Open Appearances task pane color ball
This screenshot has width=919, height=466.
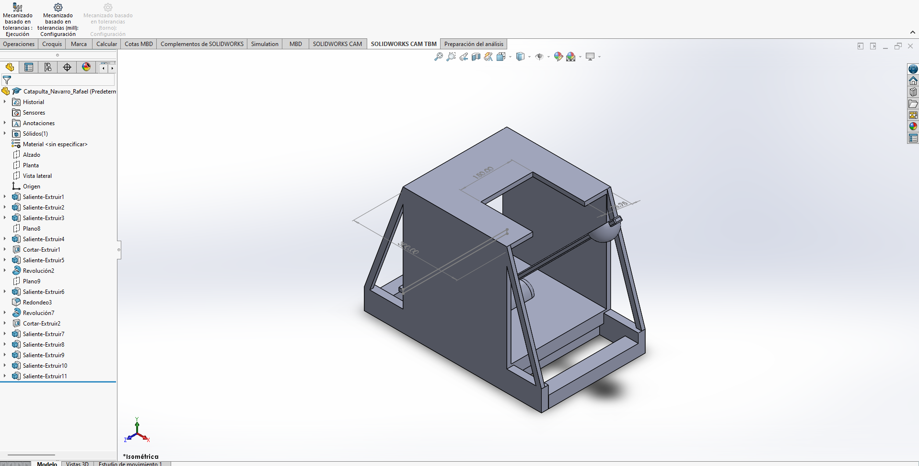point(913,127)
